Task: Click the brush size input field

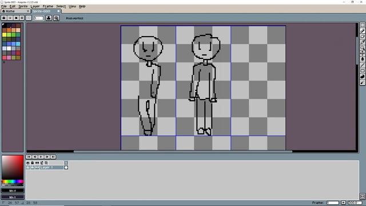Action: coord(38,18)
